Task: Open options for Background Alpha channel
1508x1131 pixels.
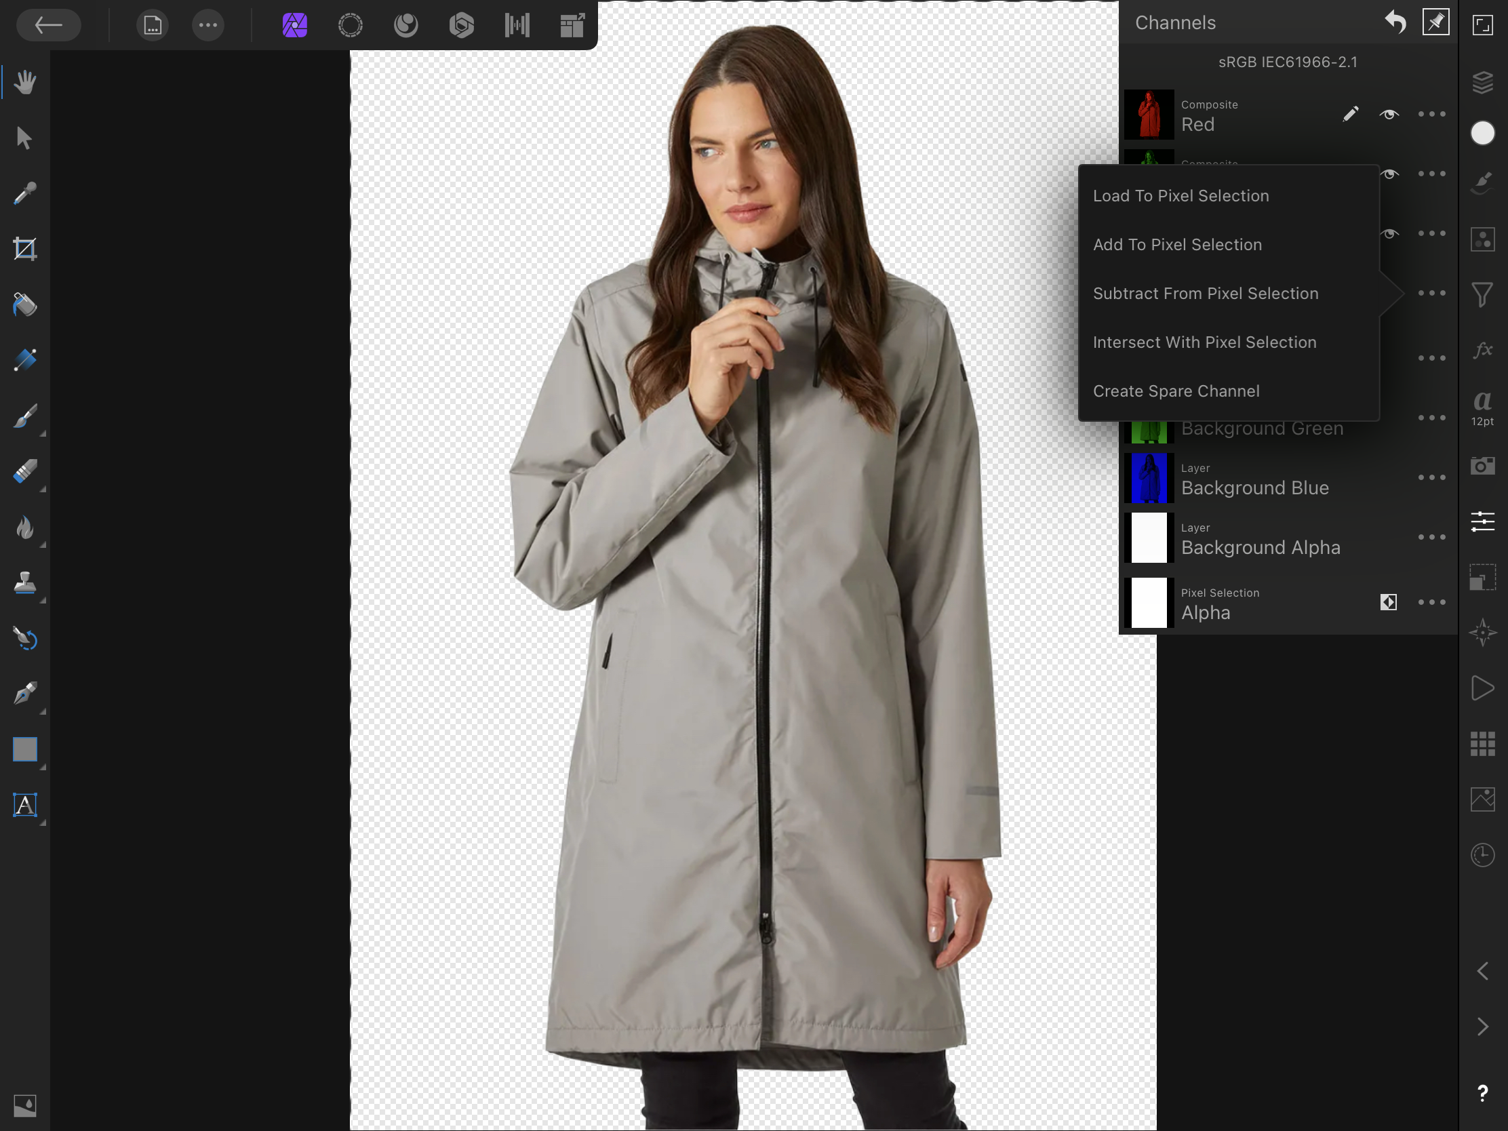Action: pos(1431,537)
